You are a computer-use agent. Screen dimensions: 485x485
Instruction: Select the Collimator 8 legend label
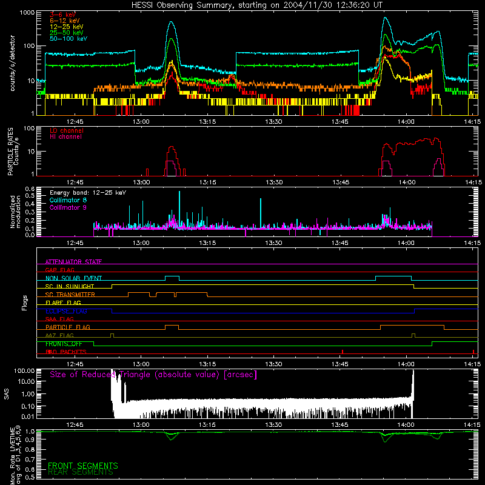[x=68, y=200]
